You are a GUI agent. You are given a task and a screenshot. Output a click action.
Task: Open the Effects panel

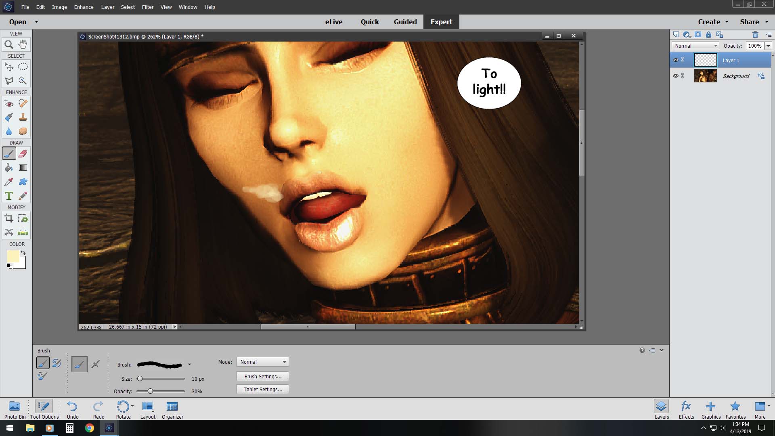[x=686, y=410]
